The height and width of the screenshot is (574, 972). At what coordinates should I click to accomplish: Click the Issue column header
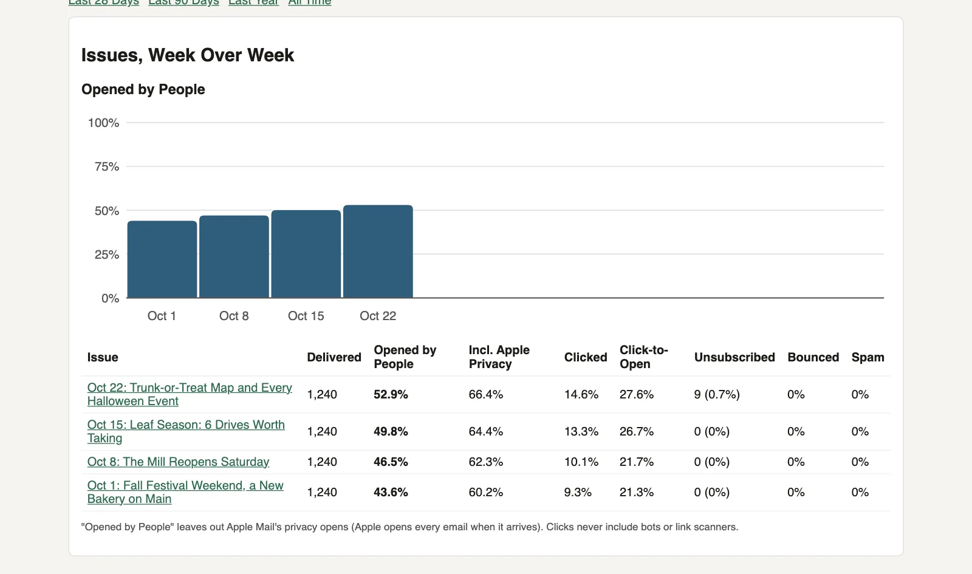pos(103,357)
